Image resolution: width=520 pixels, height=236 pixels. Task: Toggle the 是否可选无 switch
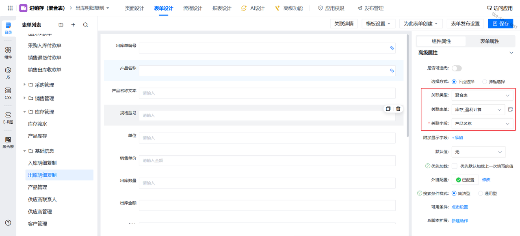coord(457,69)
